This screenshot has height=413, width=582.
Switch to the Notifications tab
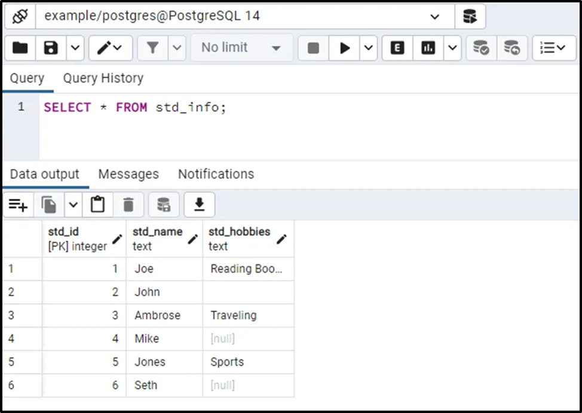pyautogui.click(x=216, y=174)
